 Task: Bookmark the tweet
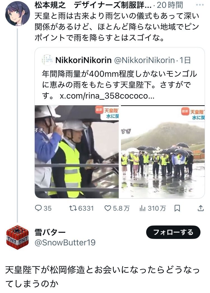tap(177, 208)
